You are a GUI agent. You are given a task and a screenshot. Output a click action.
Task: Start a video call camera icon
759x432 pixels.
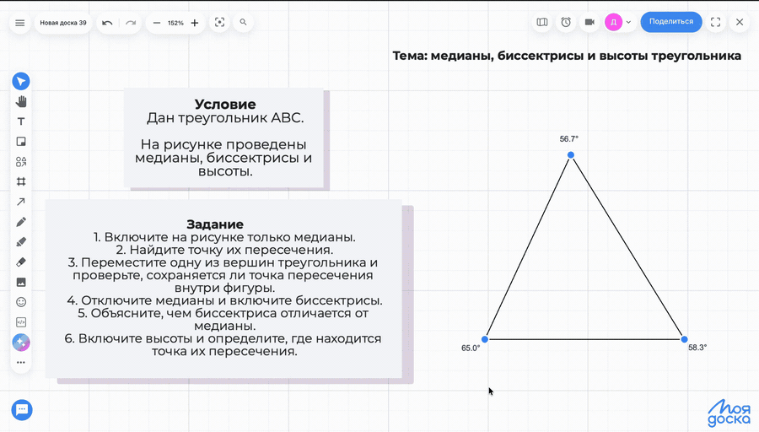click(589, 22)
